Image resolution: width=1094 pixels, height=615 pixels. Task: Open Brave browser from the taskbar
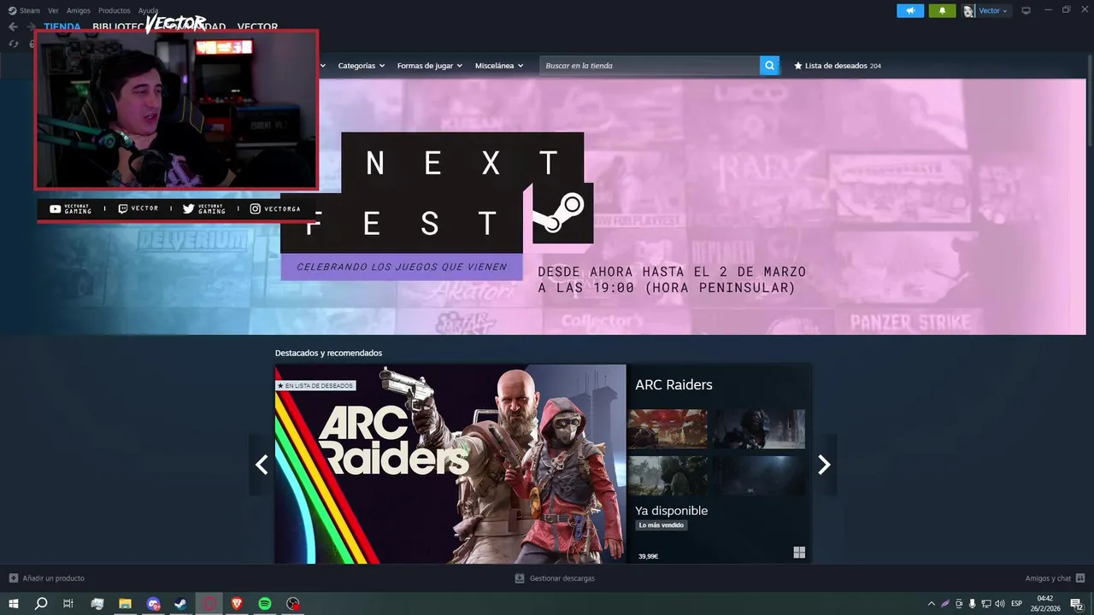[x=237, y=604]
